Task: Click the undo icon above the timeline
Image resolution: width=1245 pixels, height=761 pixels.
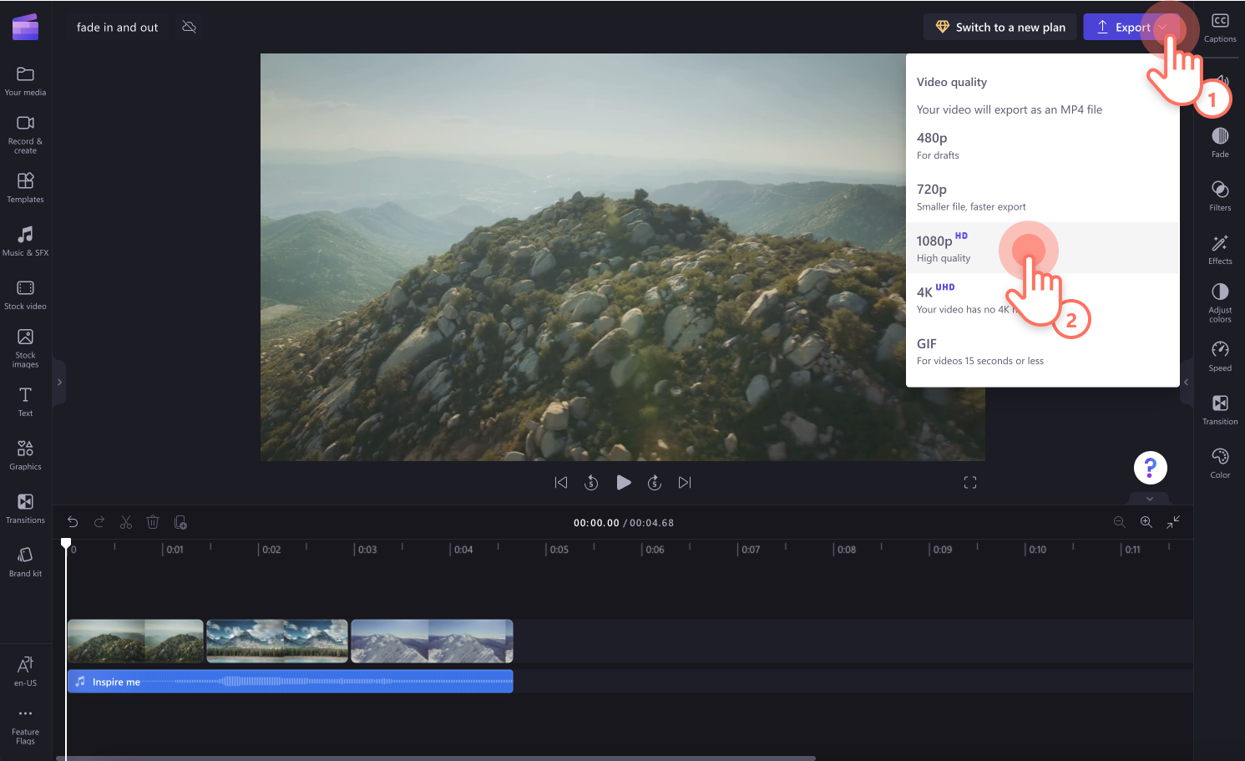Action: point(73,521)
